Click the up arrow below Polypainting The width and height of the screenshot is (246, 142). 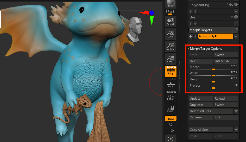tap(191, 11)
